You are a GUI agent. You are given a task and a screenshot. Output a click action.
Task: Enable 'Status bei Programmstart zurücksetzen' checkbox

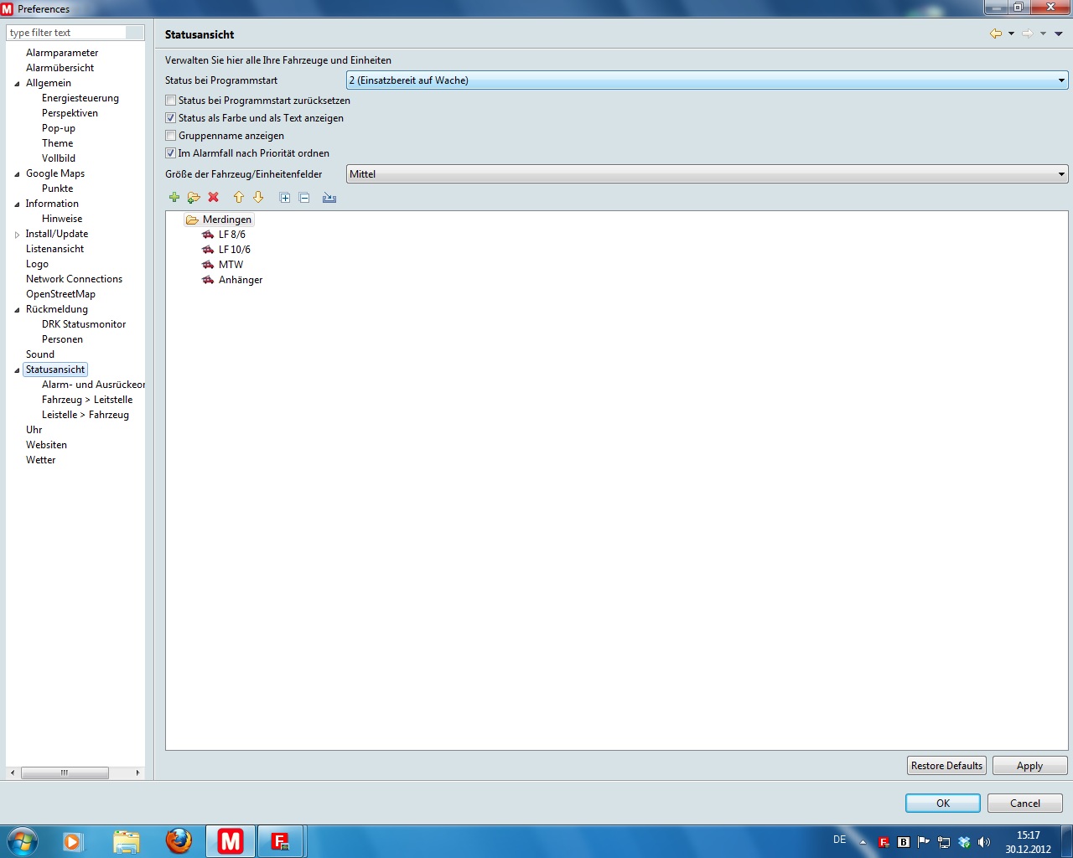click(171, 101)
